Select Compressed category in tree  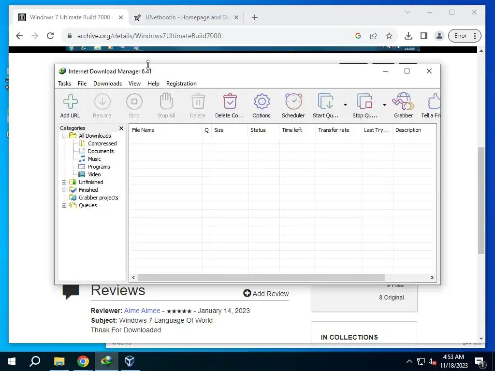102,143
